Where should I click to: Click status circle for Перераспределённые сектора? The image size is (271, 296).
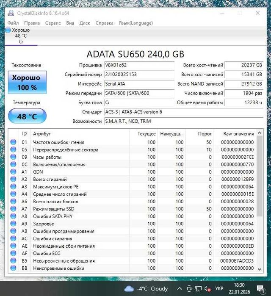pyautogui.click(x=13, y=149)
